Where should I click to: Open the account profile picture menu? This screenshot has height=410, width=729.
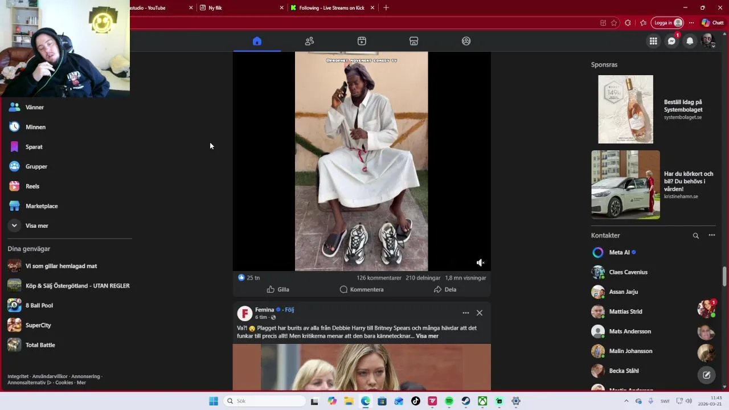click(x=708, y=41)
